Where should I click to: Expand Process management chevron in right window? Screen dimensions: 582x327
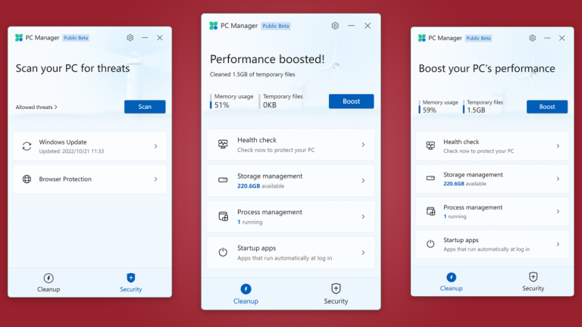[x=558, y=211]
